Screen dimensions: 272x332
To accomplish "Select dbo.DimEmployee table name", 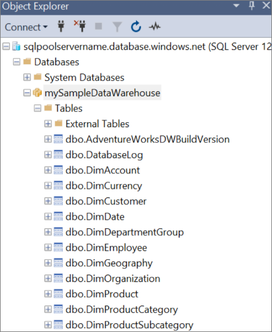I will [106, 248].
